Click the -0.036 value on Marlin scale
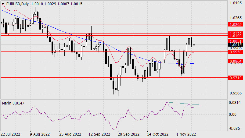The height and width of the screenshot is (138, 245). click(x=235, y=129)
